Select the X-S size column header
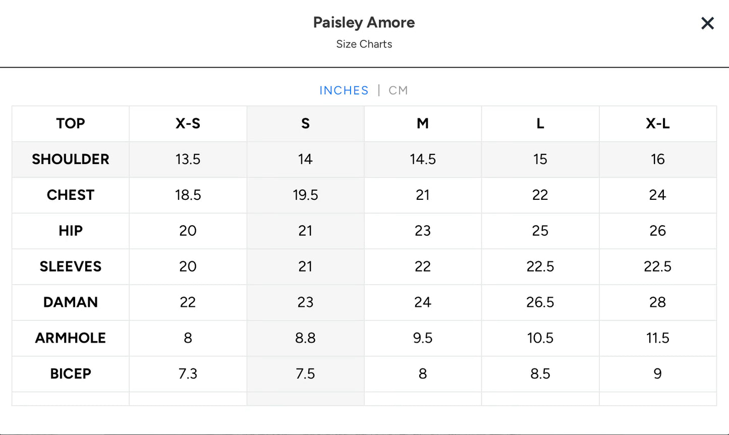This screenshot has height=435, width=729. (x=188, y=124)
